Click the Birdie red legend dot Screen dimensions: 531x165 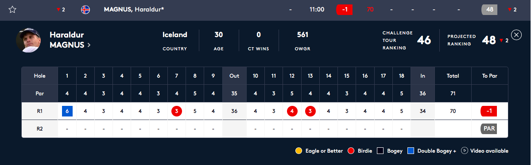pyautogui.click(x=351, y=151)
